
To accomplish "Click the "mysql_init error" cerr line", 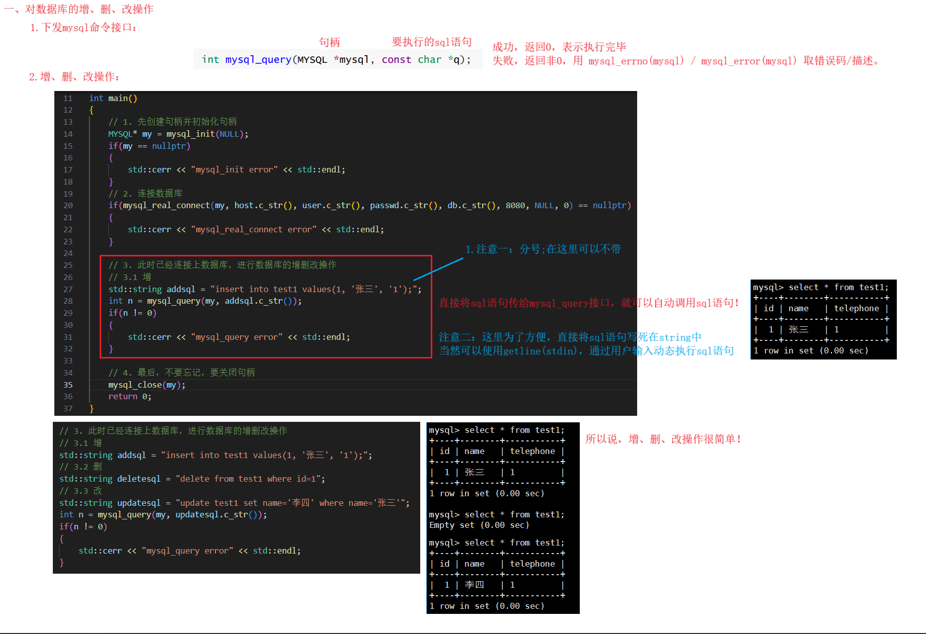I will [x=237, y=169].
